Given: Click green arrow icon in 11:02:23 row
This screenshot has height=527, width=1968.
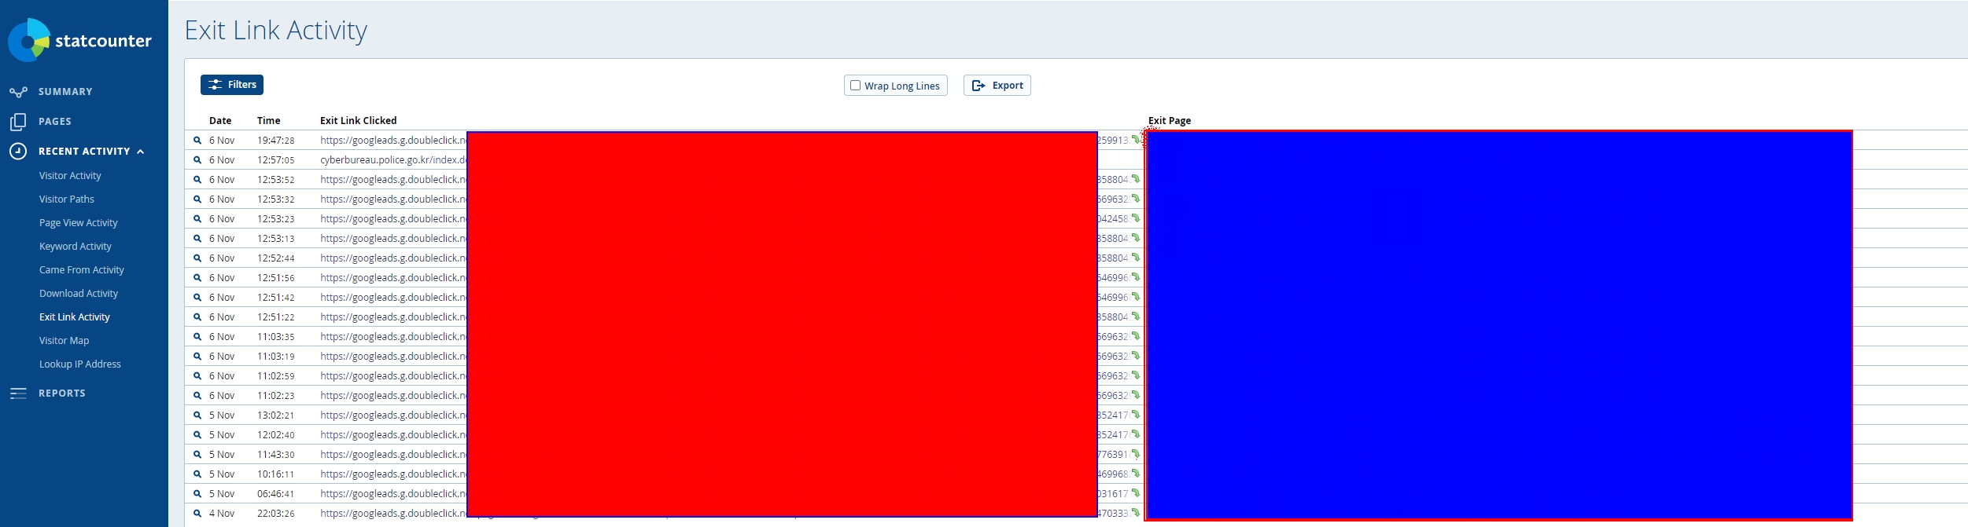Looking at the screenshot, I should coord(1135,395).
